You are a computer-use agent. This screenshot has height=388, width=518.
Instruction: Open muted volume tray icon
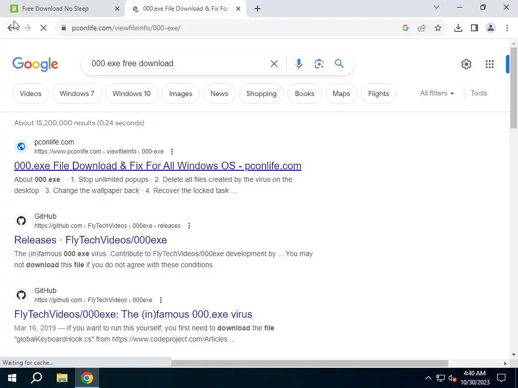pos(453,378)
